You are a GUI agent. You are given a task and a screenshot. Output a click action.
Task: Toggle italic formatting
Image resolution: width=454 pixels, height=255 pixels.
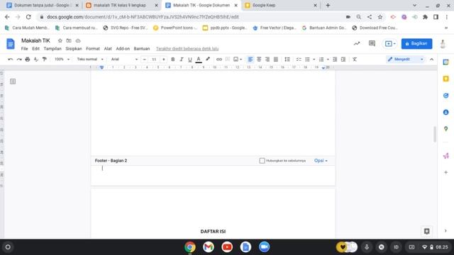[182, 59]
